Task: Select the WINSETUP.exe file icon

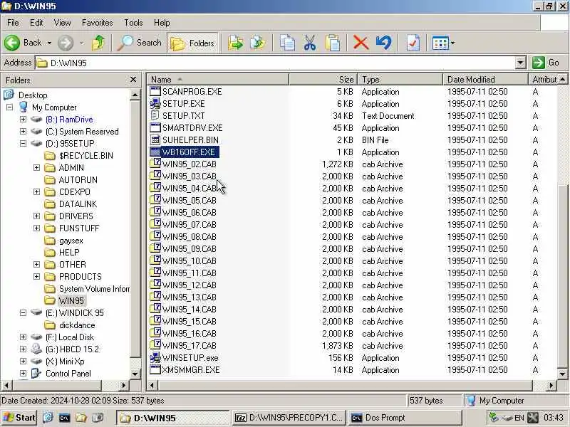Action: [155, 358]
